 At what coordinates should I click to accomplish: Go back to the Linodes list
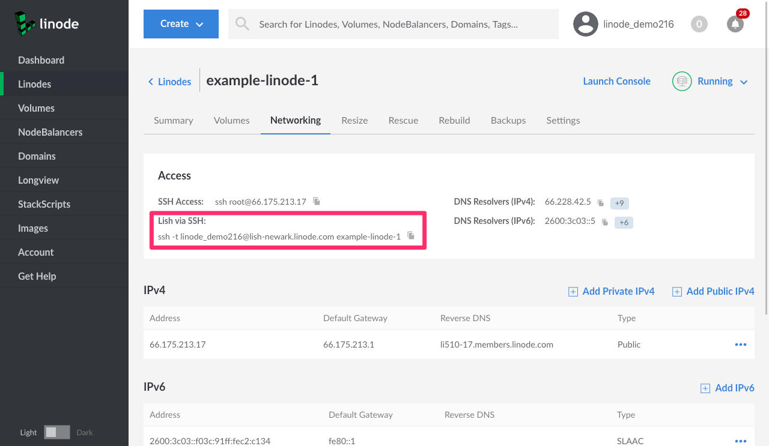click(x=169, y=82)
